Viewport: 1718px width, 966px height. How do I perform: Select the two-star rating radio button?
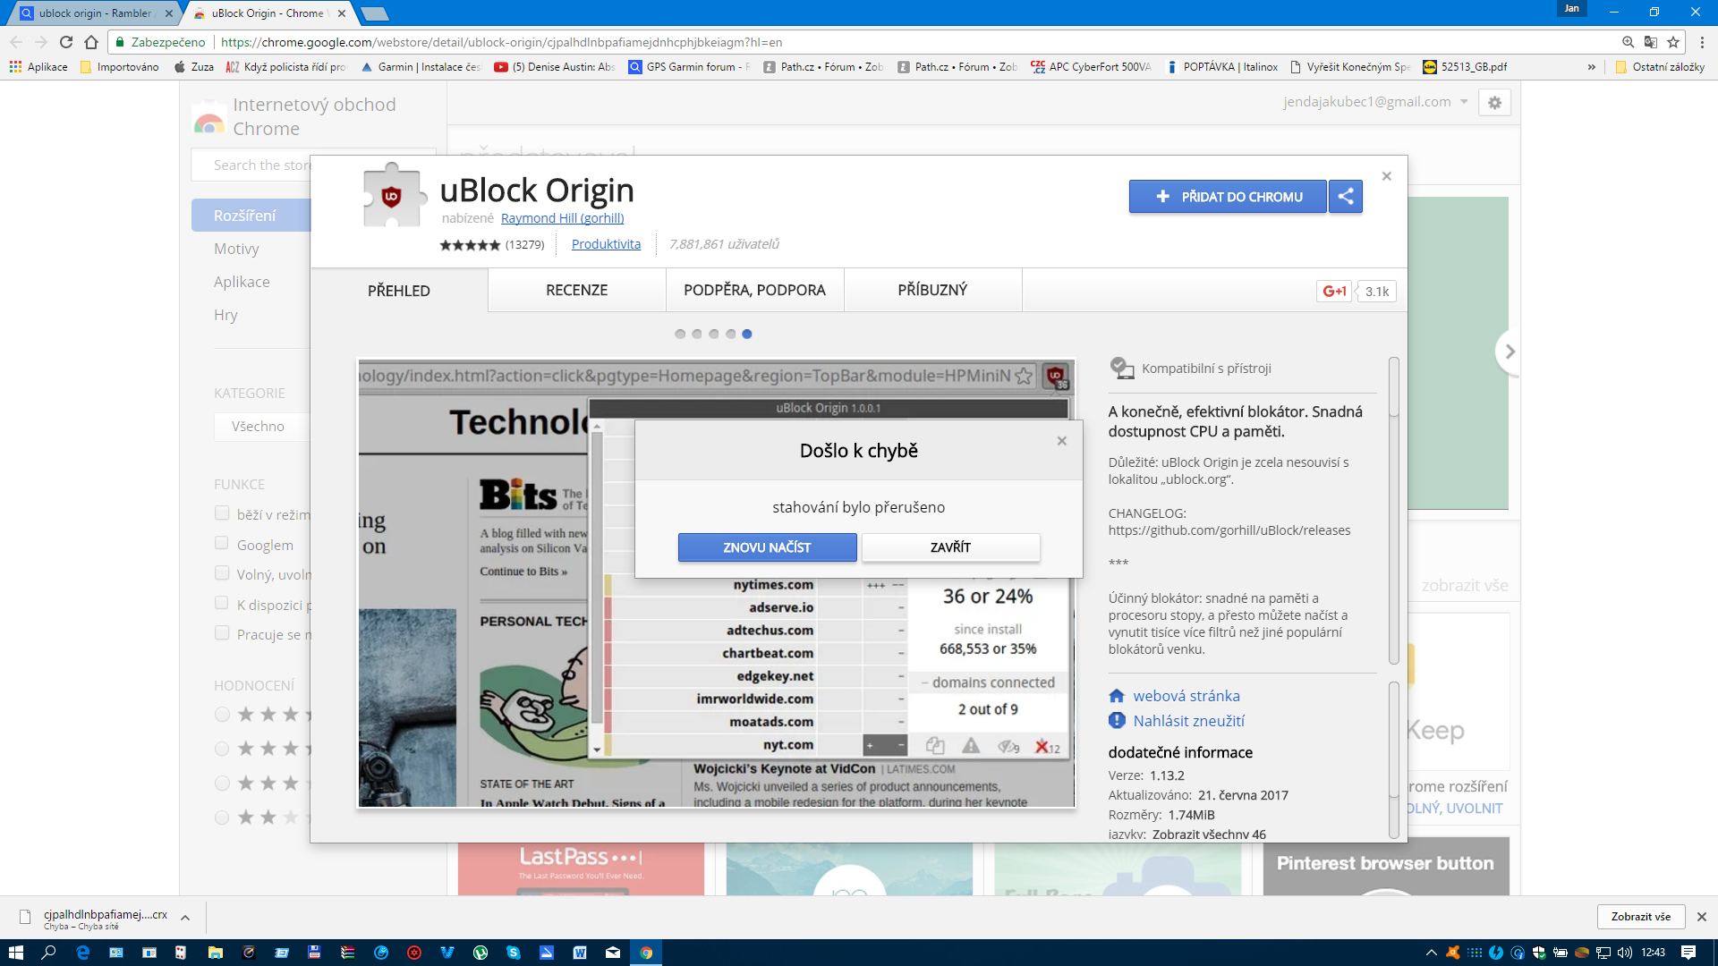pos(223,818)
